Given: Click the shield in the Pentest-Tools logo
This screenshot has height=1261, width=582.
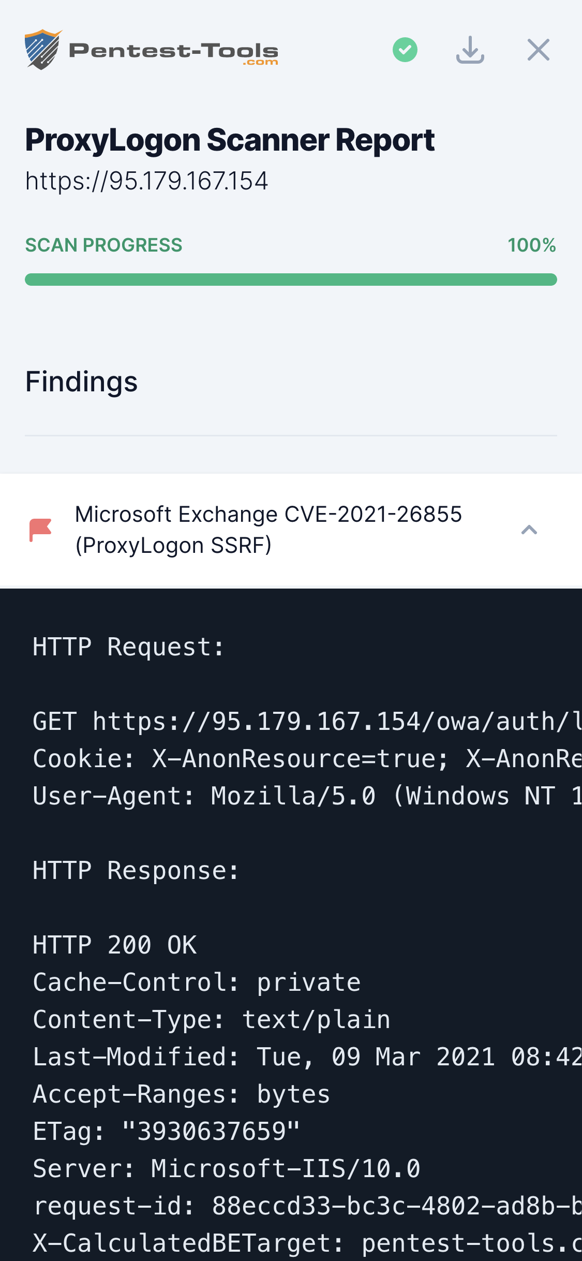Looking at the screenshot, I should click(x=41, y=49).
